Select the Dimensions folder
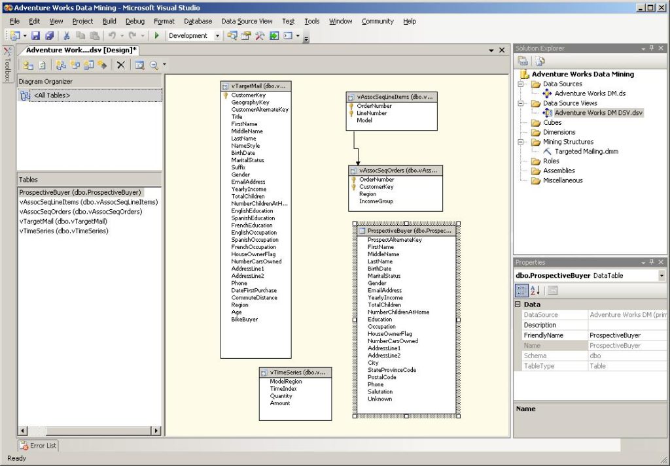This screenshot has width=670, height=466. click(559, 132)
